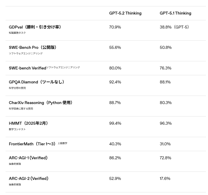Select the 55.6% SWE-Bench Pro score
208x195 pixels.
115,47
